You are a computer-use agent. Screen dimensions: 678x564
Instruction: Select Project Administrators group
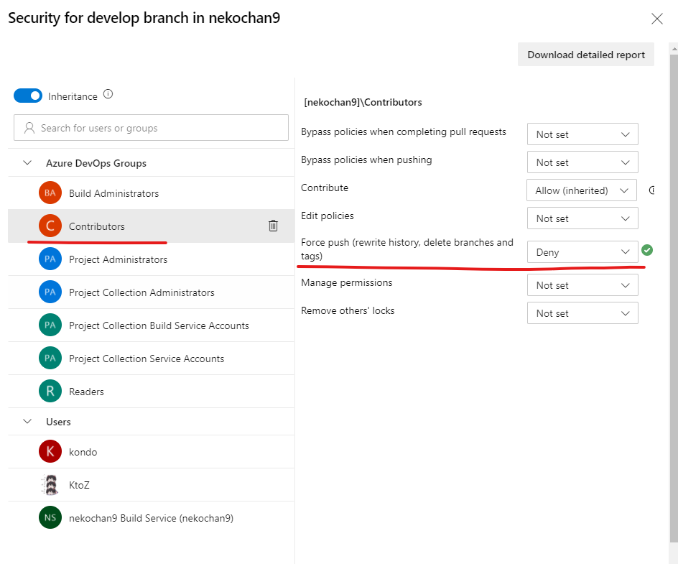tap(151, 259)
